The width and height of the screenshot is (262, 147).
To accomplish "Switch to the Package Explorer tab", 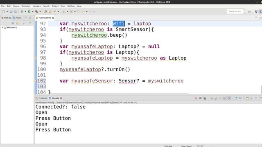I will (x=7, y=18).
